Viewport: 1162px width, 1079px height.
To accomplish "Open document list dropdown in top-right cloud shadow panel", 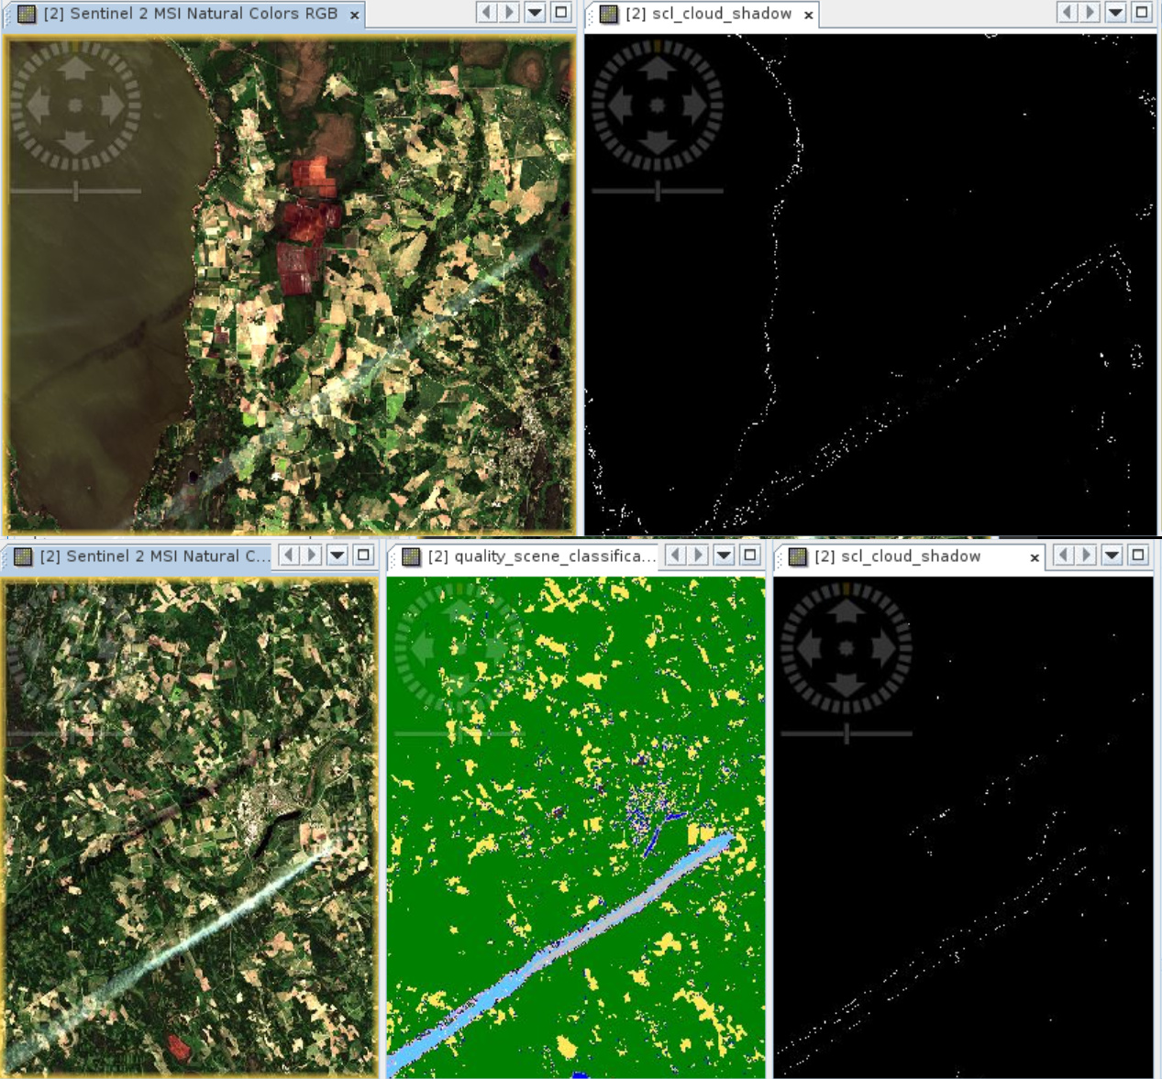I will pyautogui.click(x=1115, y=13).
